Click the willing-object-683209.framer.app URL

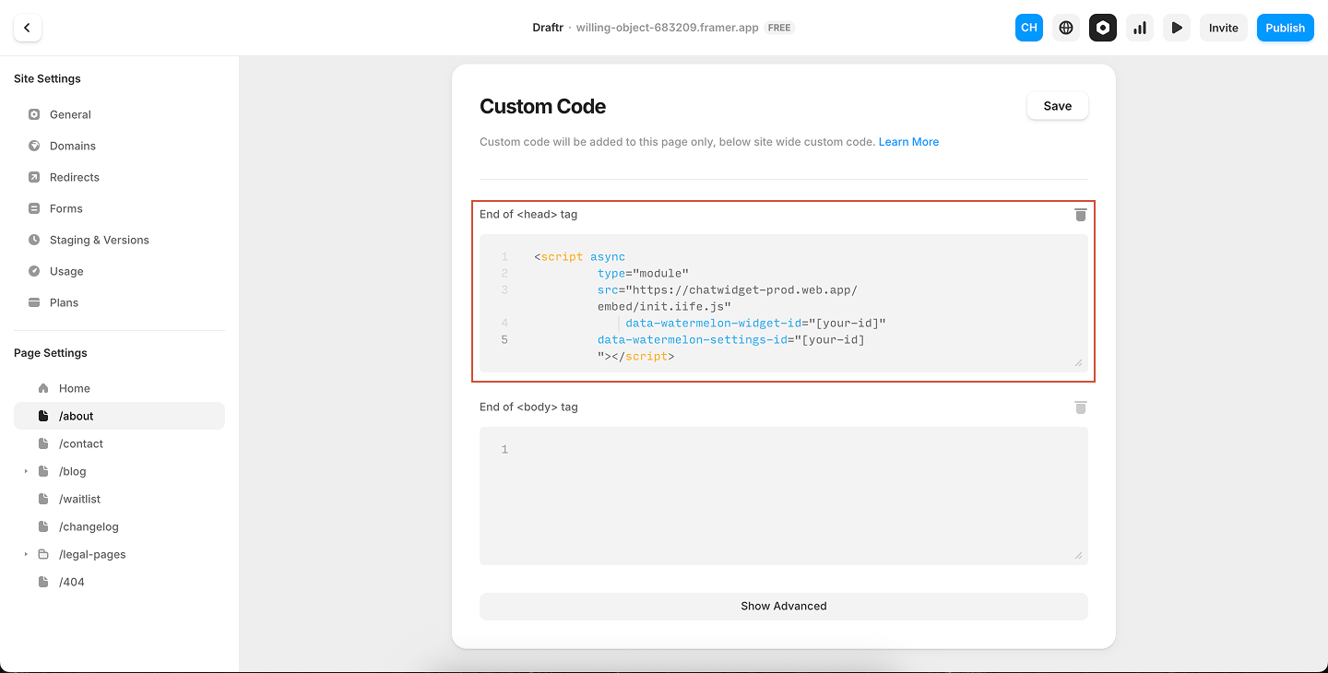pos(668,28)
